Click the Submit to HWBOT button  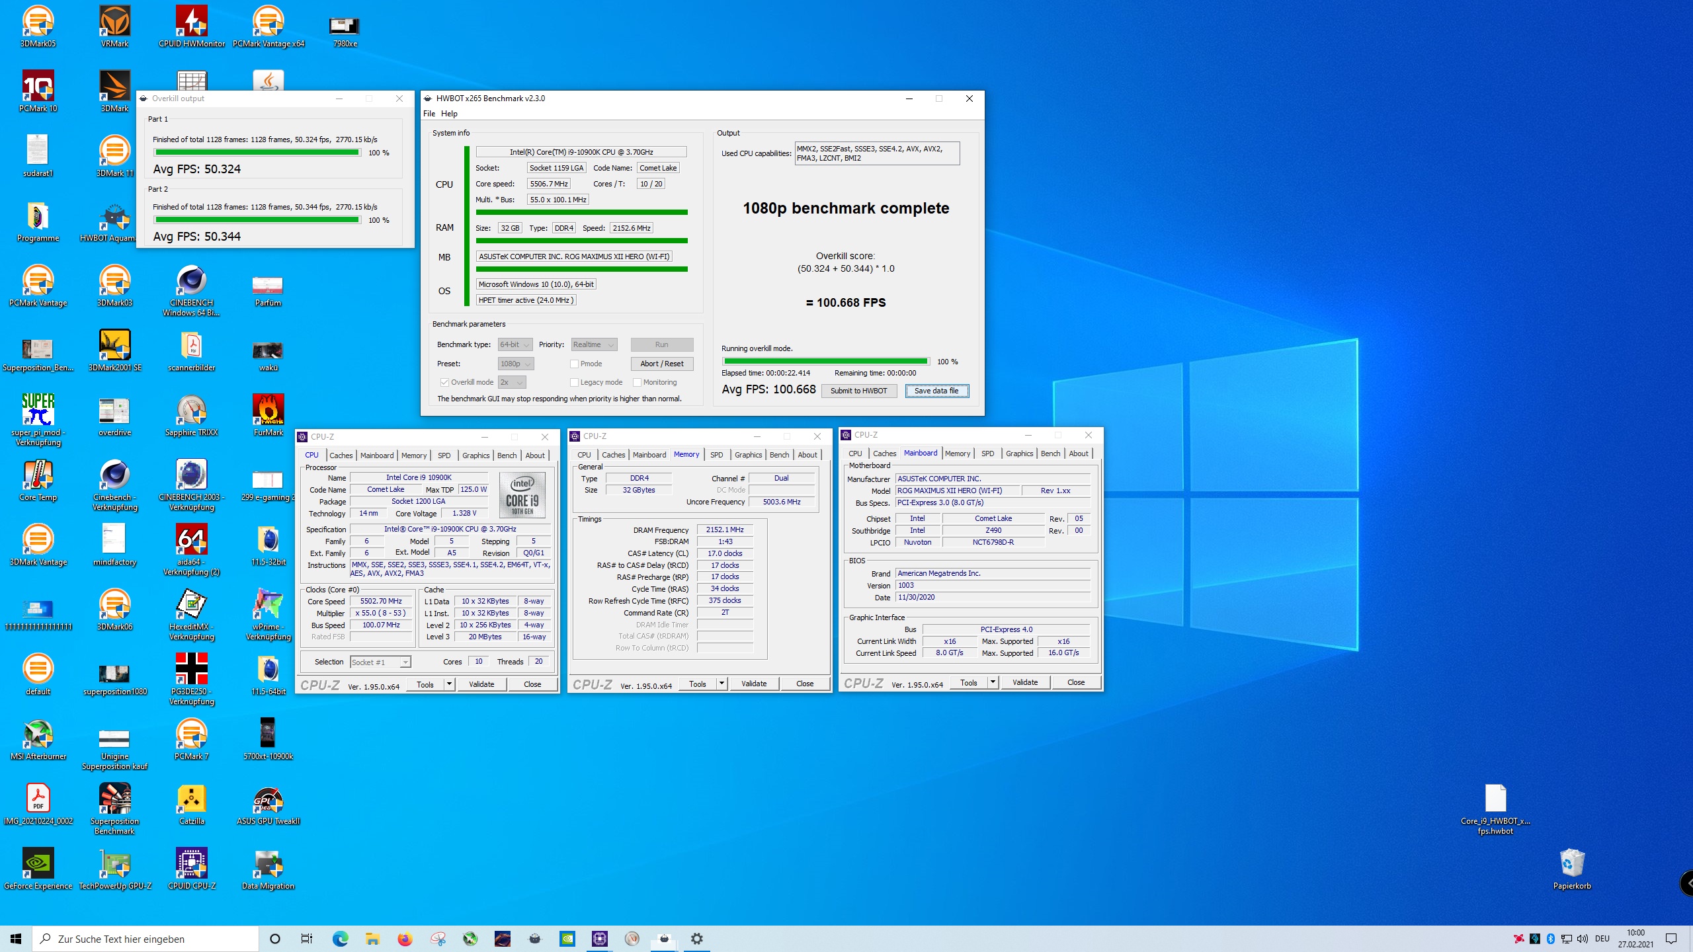pyautogui.click(x=859, y=391)
